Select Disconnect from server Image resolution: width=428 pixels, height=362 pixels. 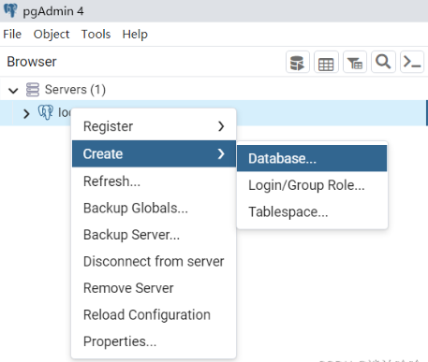154,261
